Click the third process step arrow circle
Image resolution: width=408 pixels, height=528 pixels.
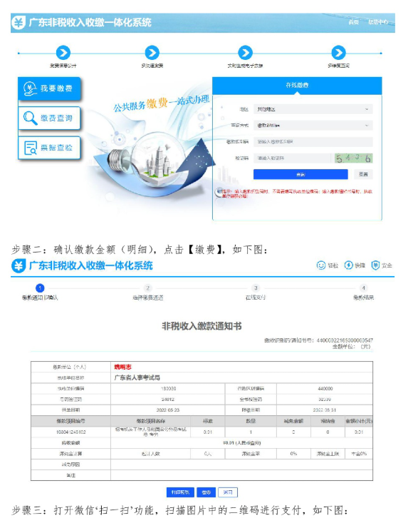click(245, 53)
